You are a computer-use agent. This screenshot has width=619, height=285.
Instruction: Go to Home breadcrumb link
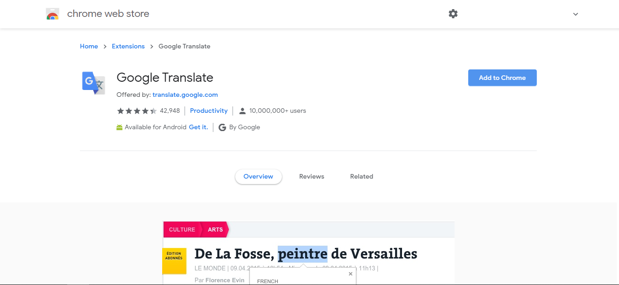coord(89,46)
